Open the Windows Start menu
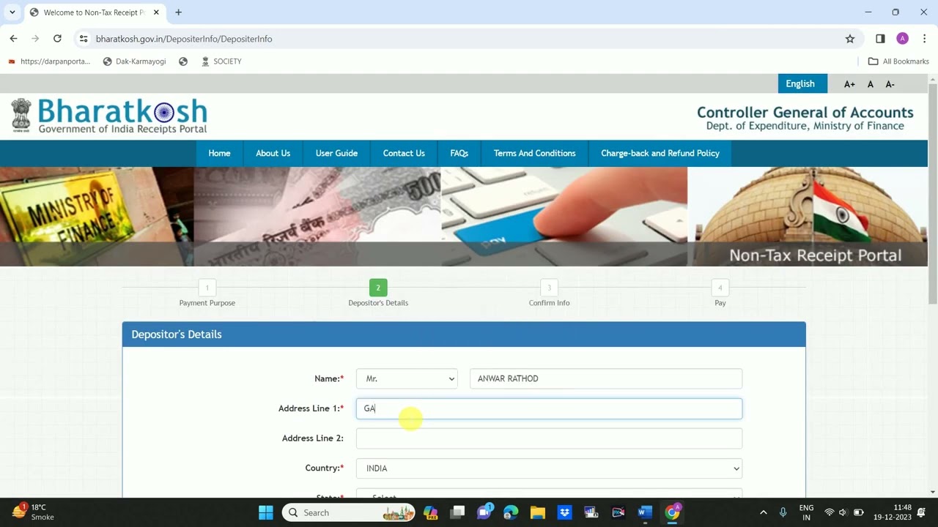Screen dimensions: 938x527 265,512
